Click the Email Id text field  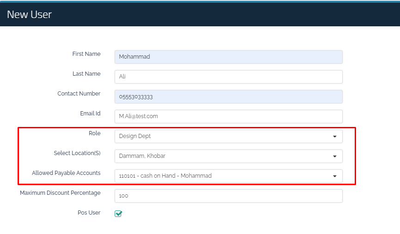tap(228, 116)
